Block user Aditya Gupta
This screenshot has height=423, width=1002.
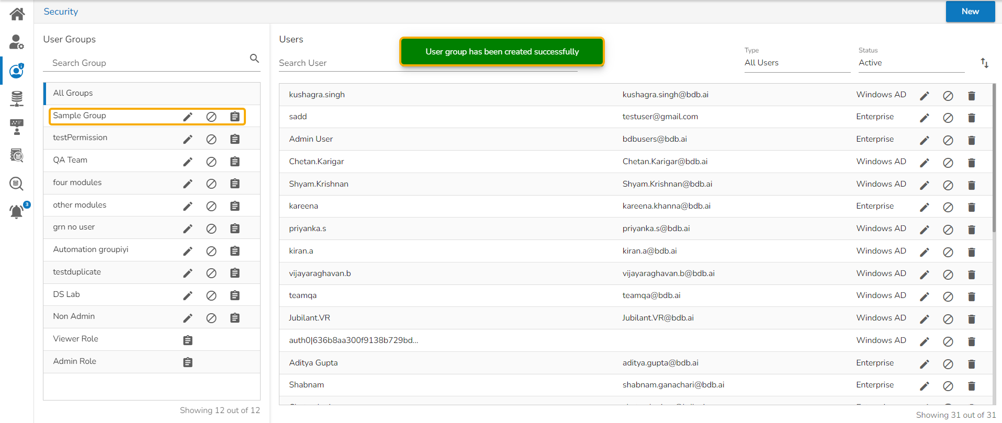pos(948,364)
